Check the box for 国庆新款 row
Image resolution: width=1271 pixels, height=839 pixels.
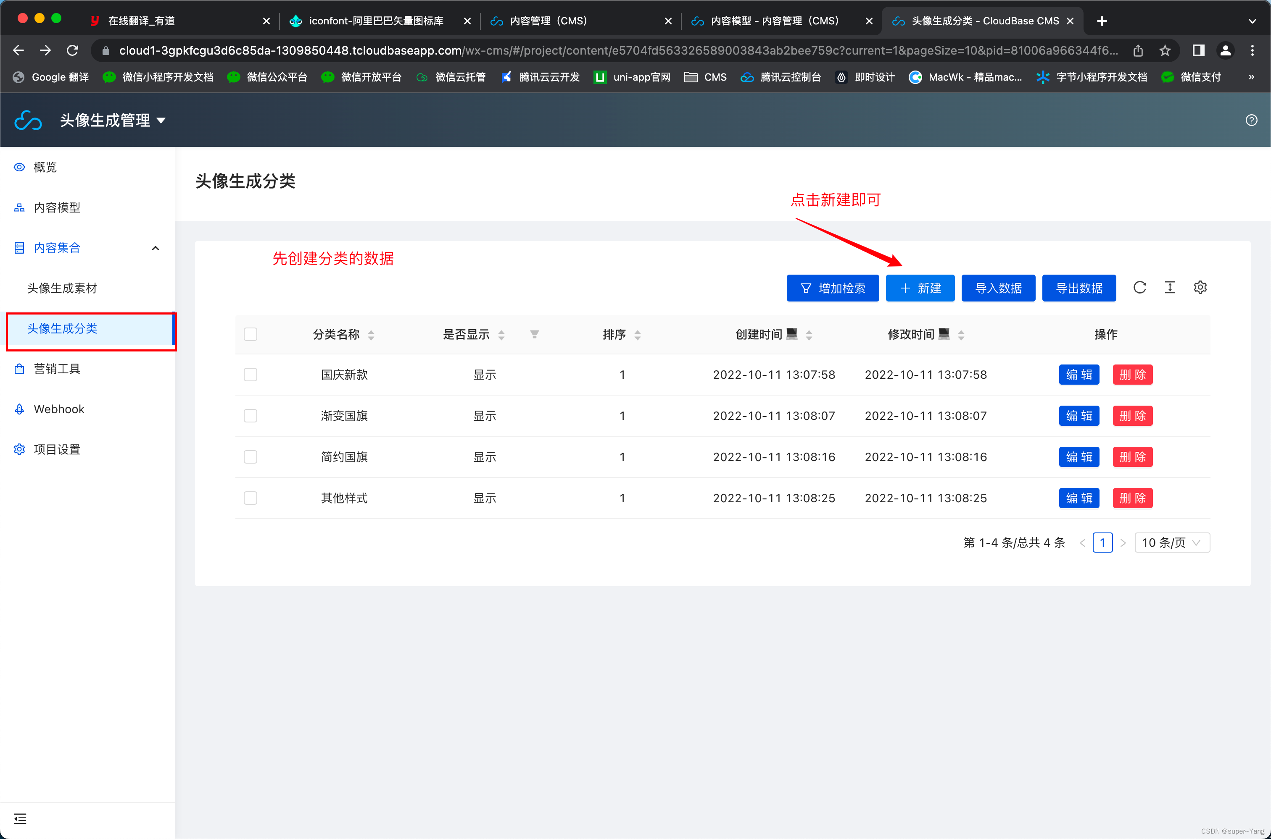(x=251, y=375)
